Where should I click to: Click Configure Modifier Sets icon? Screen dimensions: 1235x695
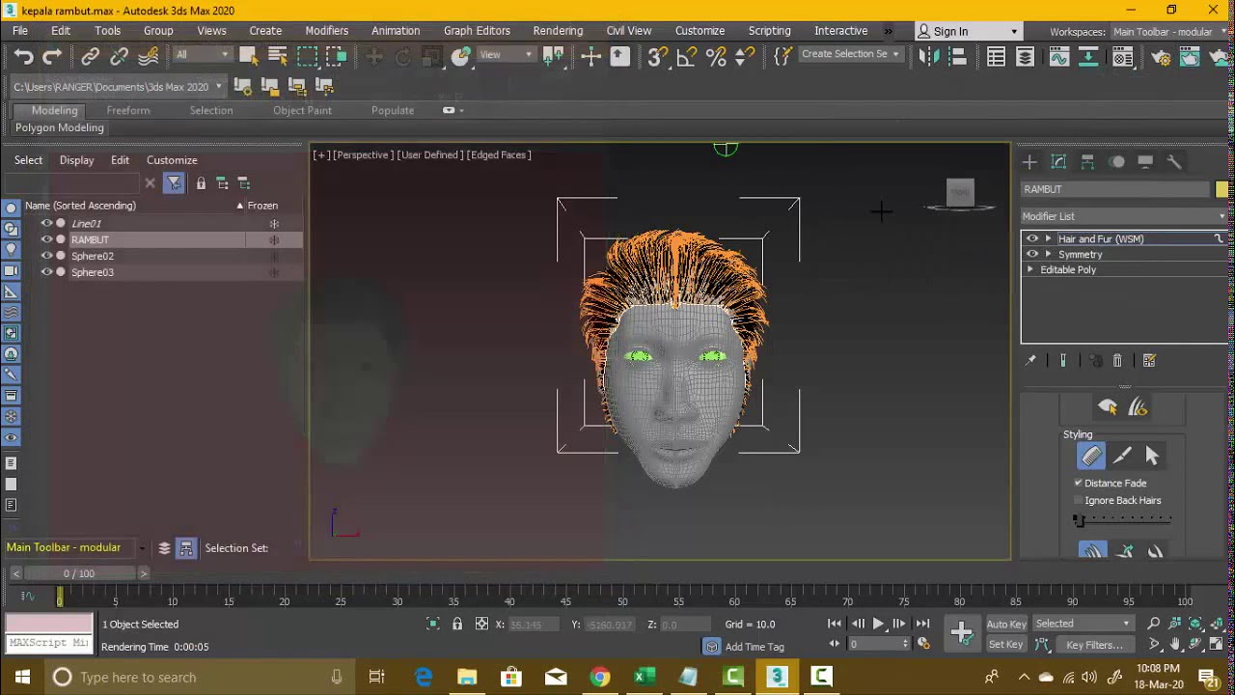pyautogui.click(x=1149, y=360)
